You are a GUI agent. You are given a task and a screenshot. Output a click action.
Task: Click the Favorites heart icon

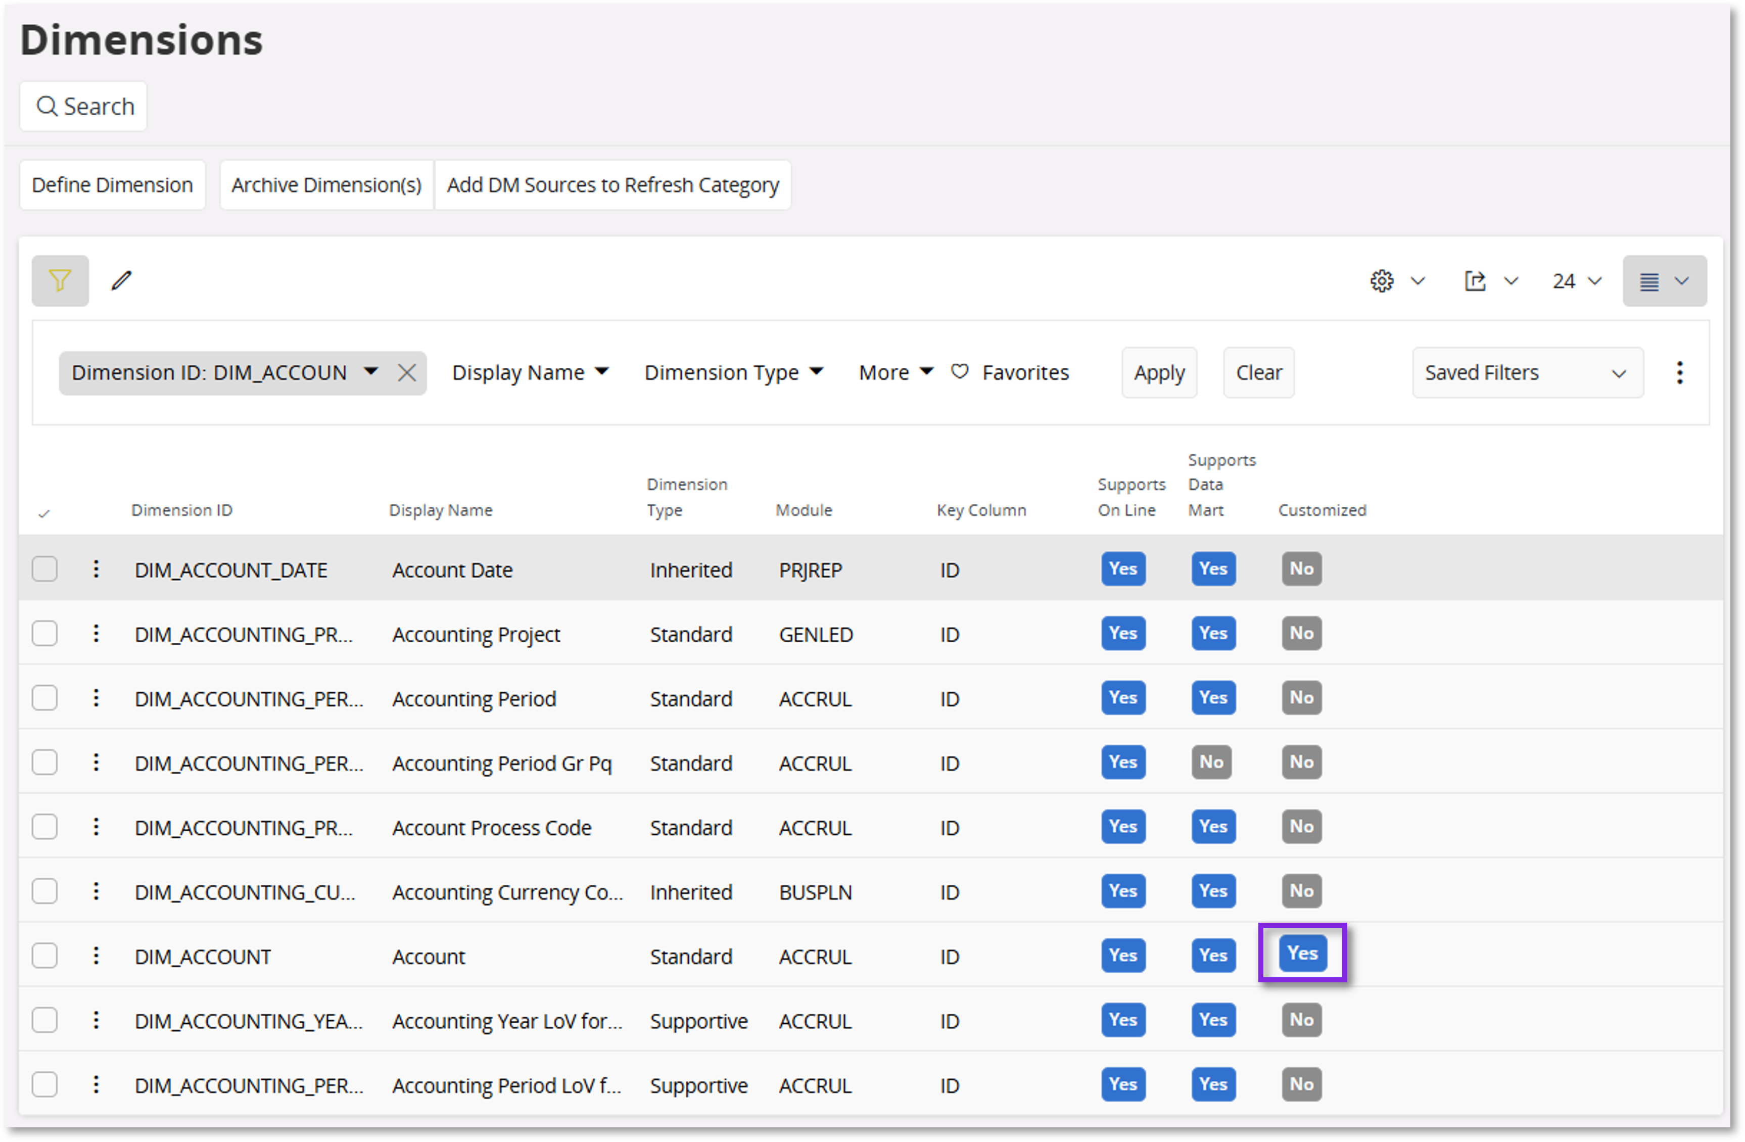click(960, 371)
